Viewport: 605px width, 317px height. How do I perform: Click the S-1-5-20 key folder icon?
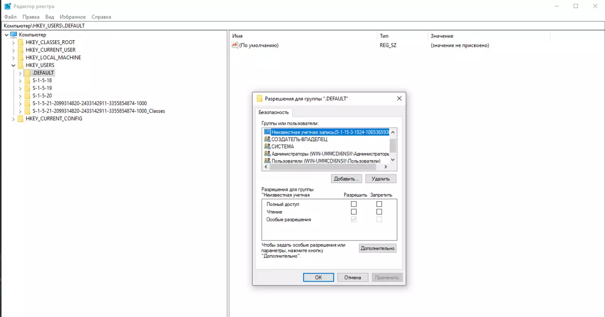[27, 95]
